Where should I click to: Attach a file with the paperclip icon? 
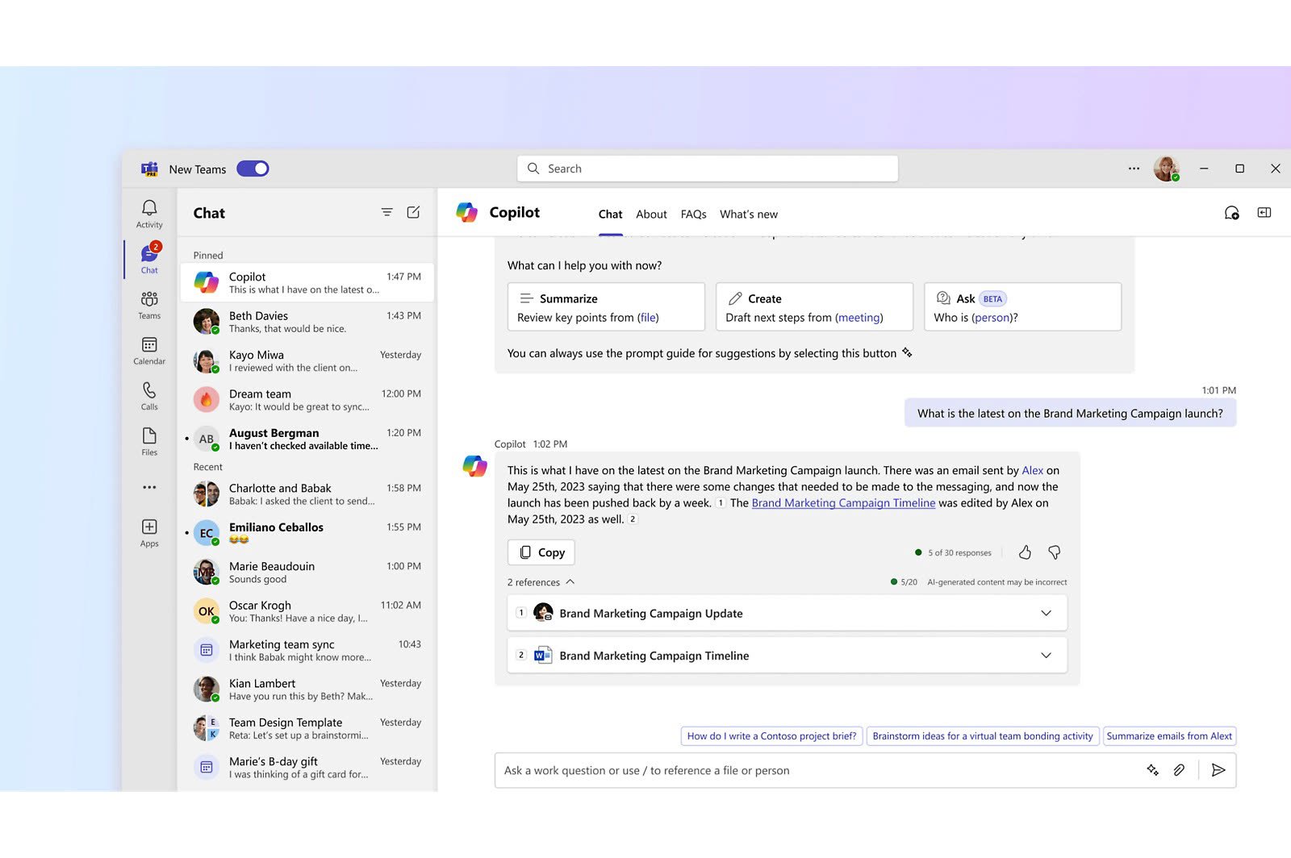(x=1179, y=770)
